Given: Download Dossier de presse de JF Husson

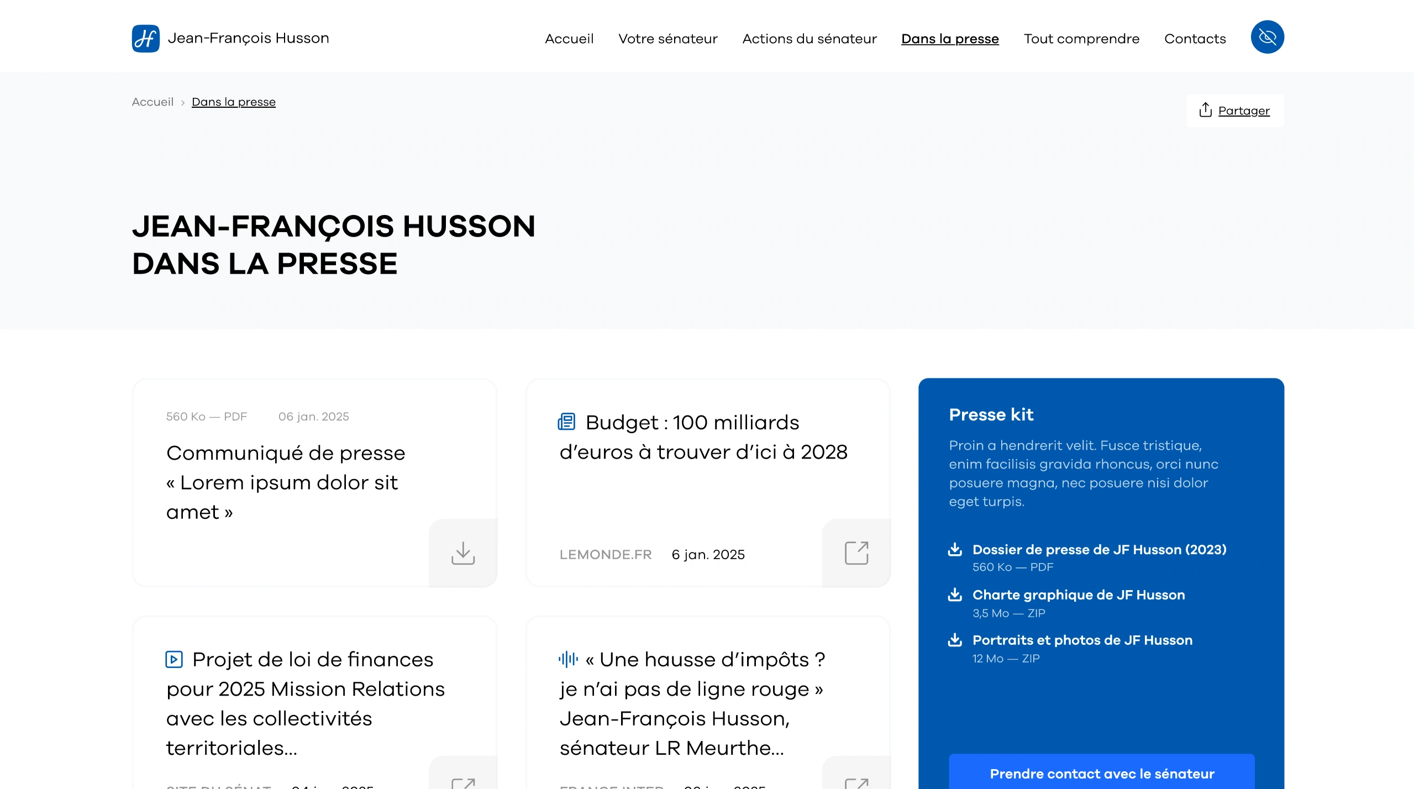Looking at the screenshot, I should (1098, 550).
